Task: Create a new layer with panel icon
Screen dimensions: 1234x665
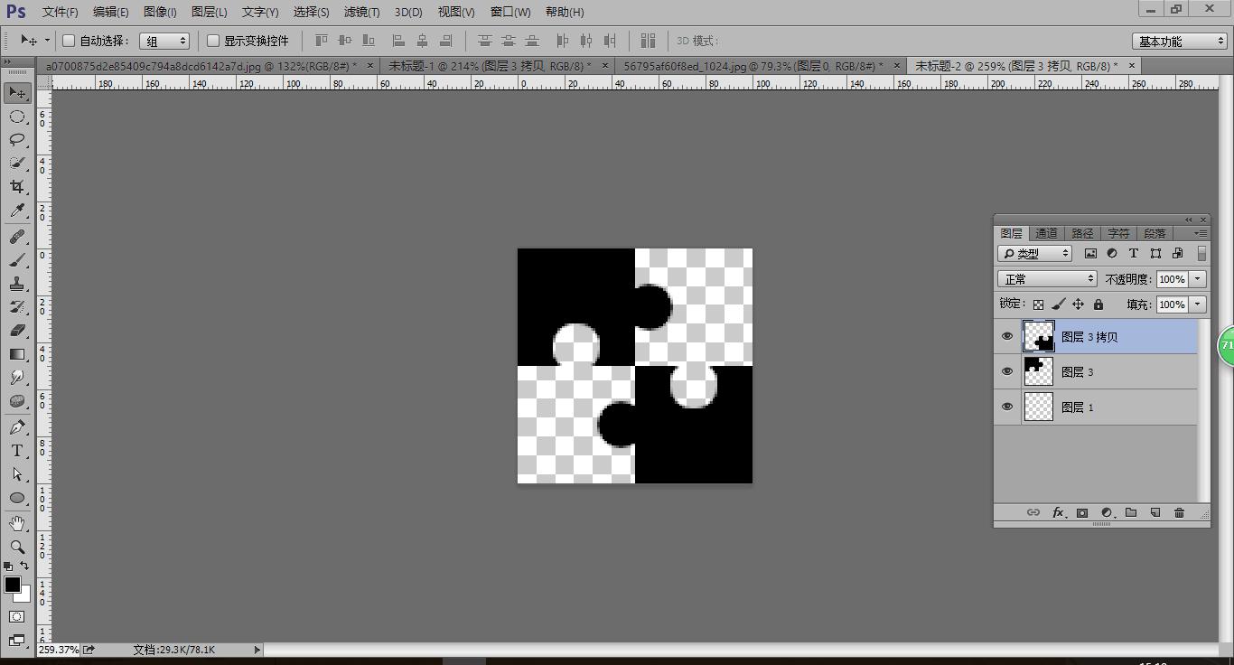Action: tap(1155, 512)
